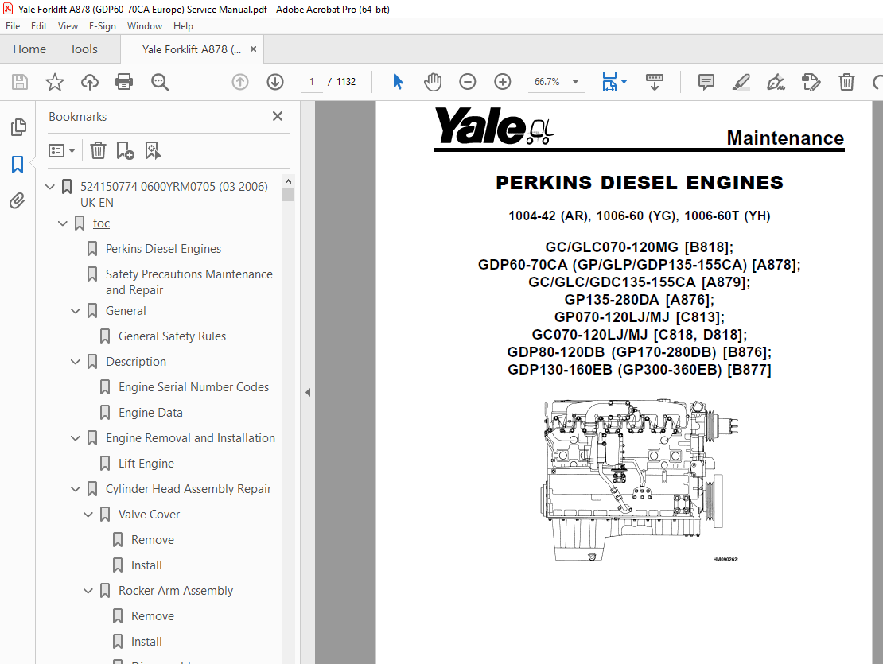Screen dimensions: 883x664
Task: Close the Bookmarks panel
Action: pyautogui.click(x=278, y=116)
